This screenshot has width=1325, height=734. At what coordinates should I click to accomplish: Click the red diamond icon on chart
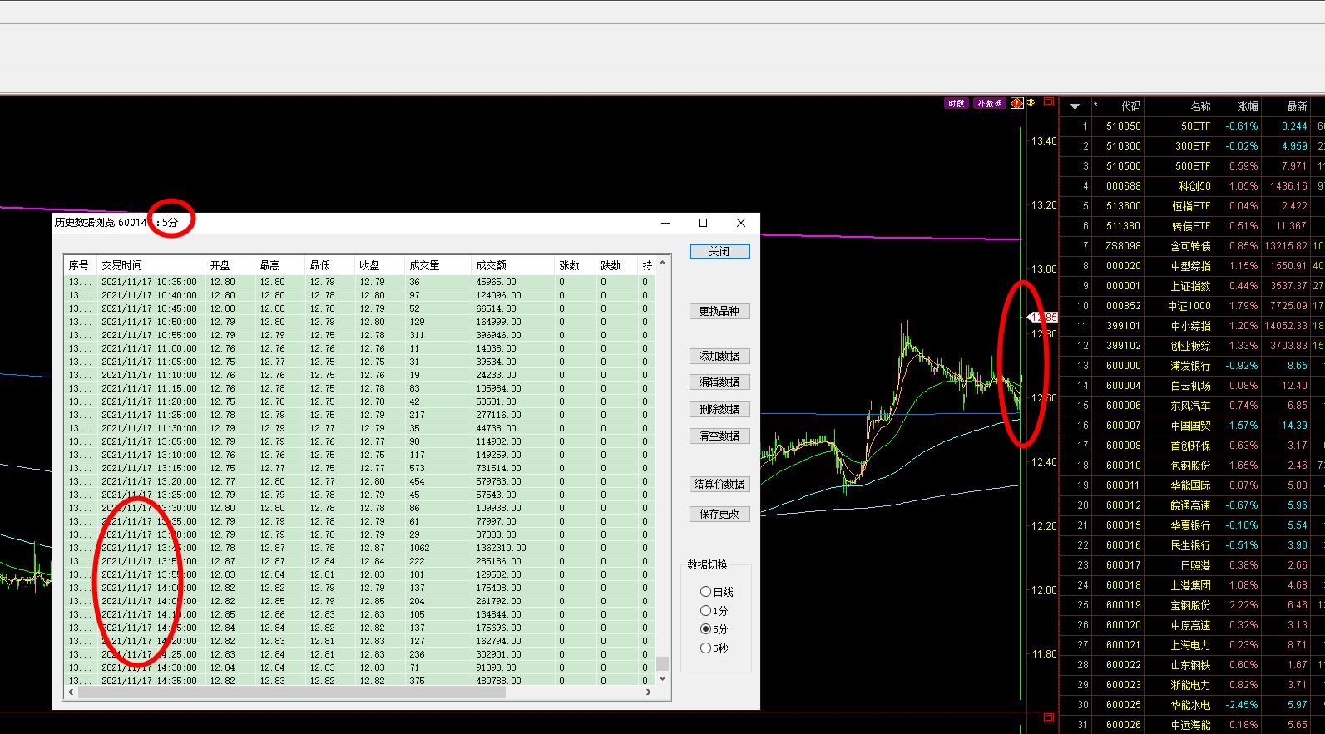tap(1016, 103)
